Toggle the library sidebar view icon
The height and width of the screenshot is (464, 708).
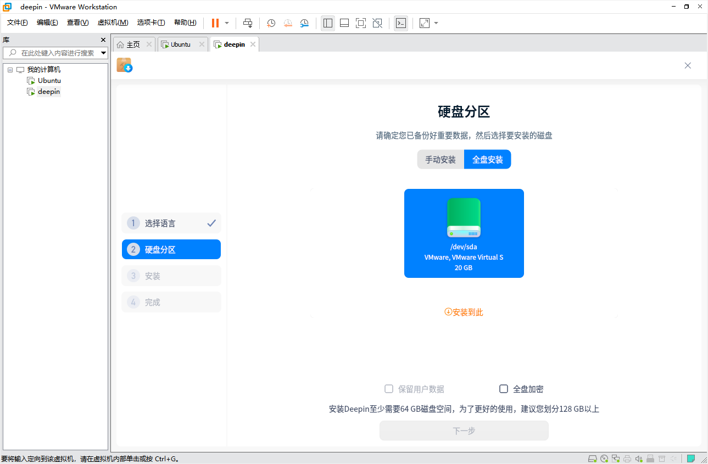[328, 23]
